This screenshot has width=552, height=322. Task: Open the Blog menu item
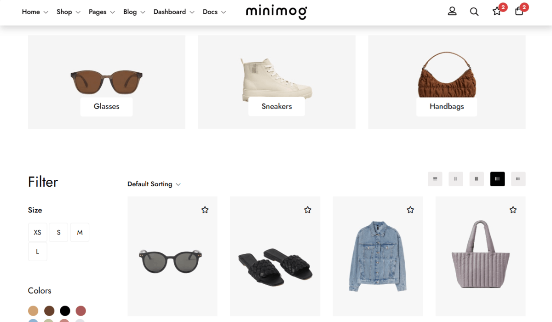134,12
